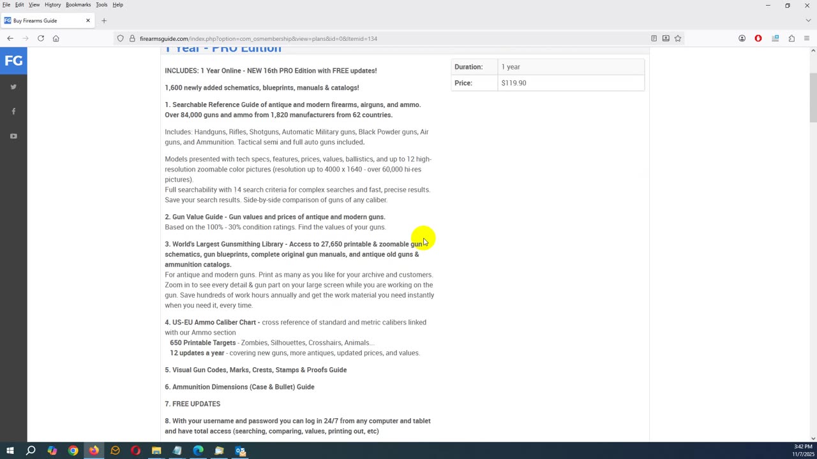Reload the current page
This screenshot has width=817, height=459.
pyautogui.click(x=41, y=38)
